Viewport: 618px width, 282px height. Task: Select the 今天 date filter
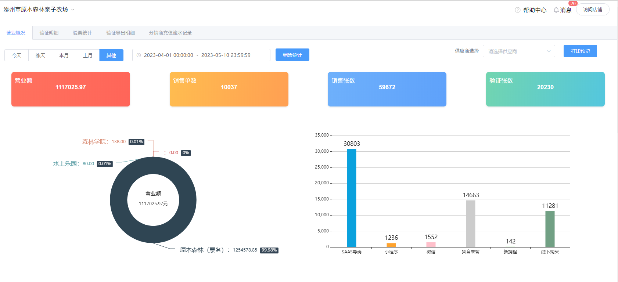pyautogui.click(x=17, y=55)
